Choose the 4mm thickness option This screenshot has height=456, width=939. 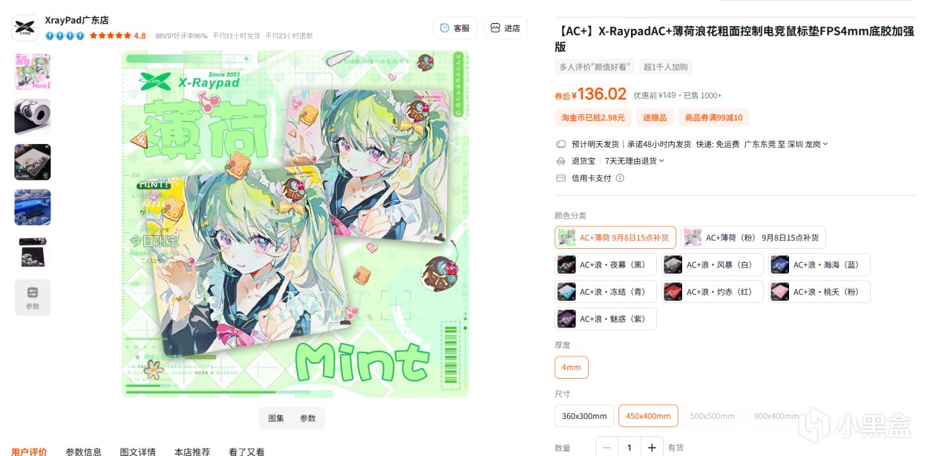point(572,368)
